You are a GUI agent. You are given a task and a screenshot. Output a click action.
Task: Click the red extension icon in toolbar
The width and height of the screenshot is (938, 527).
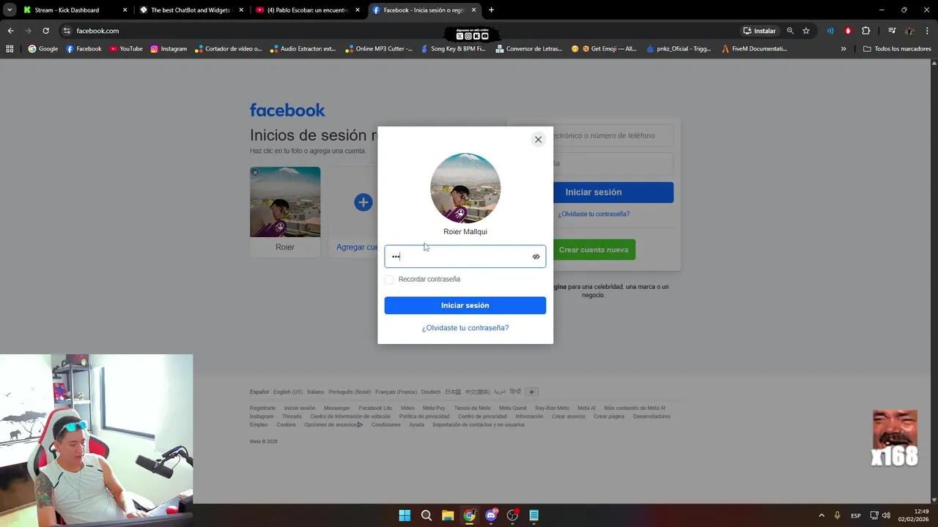pos(848,31)
